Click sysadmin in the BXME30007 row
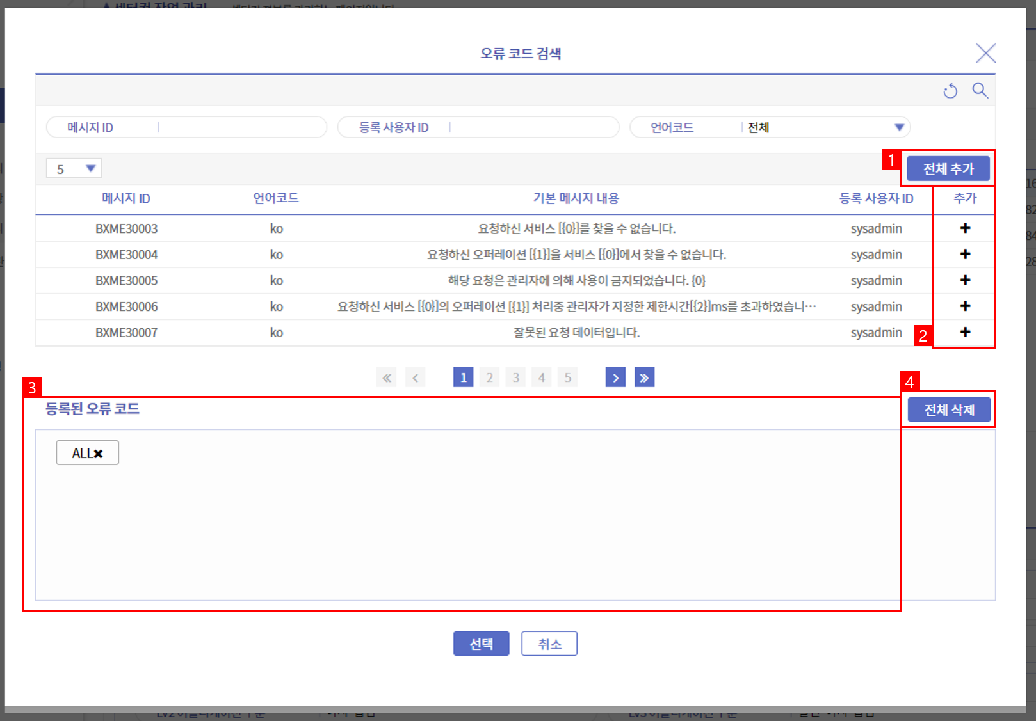 [x=876, y=333]
